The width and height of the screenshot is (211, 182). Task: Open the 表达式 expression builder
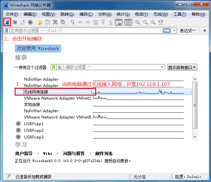coord(188,31)
